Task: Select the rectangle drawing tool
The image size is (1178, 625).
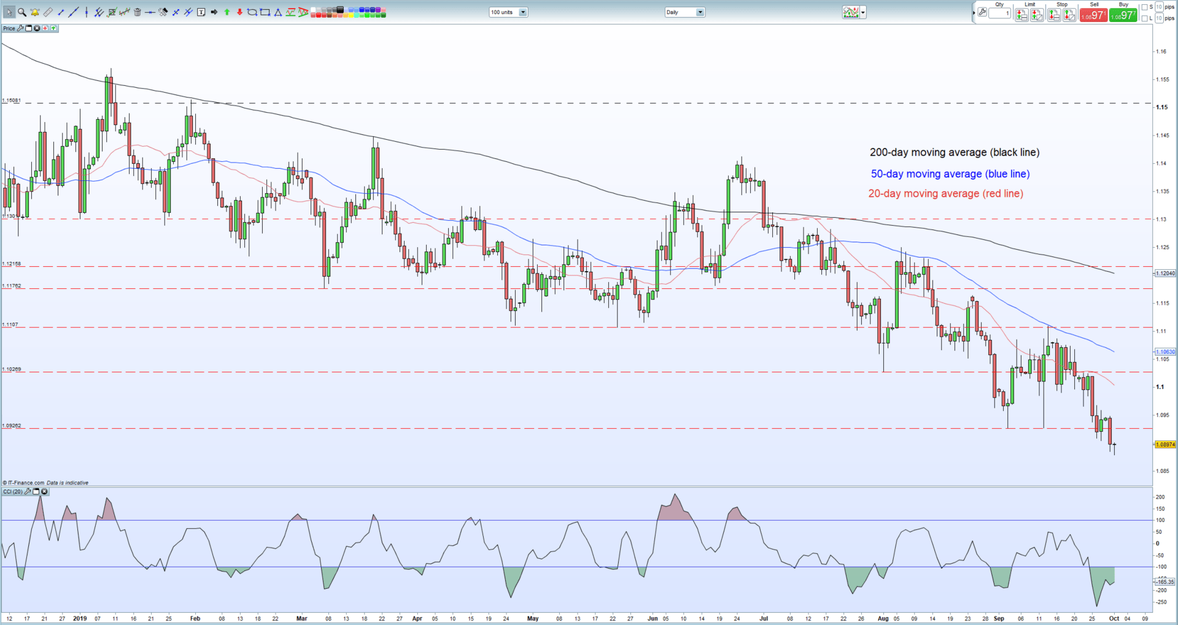Action: [x=265, y=12]
